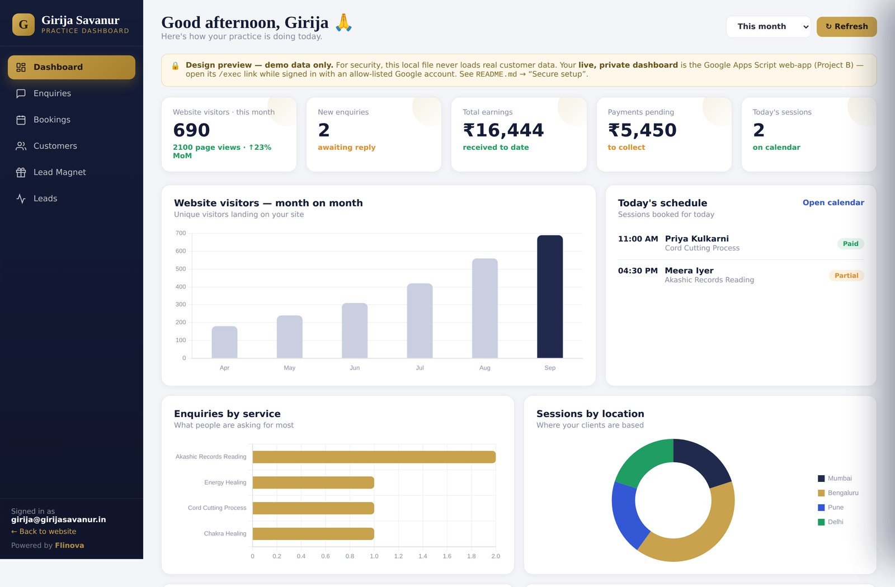Screen dimensions: 895x587
Task: Click the Customers people icon
Action: pyautogui.click(x=21, y=146)
